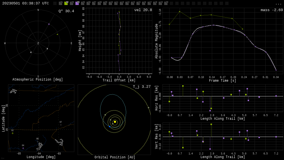284x160 pixels.
Task: Toggle the green station 02 square
Action: click(66, 3)
